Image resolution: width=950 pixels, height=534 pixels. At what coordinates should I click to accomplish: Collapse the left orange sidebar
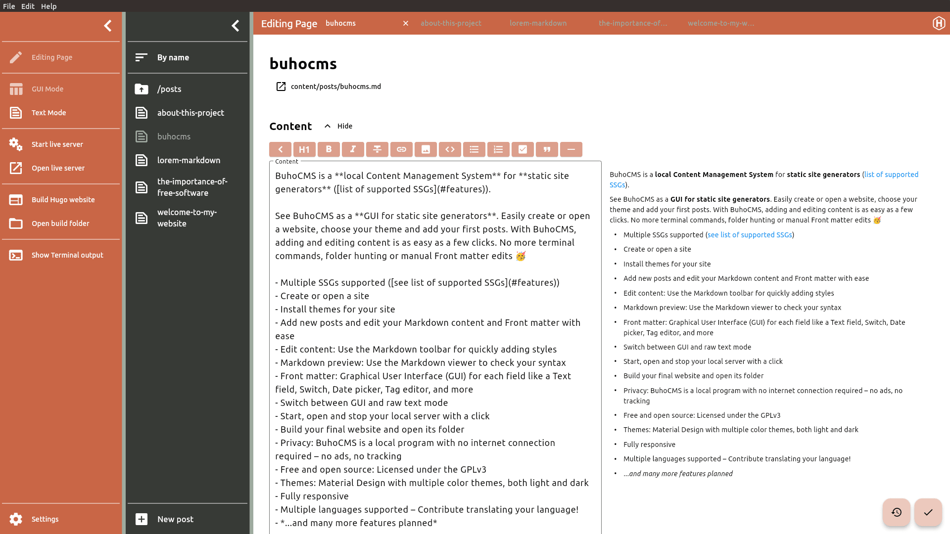point(108,26)
